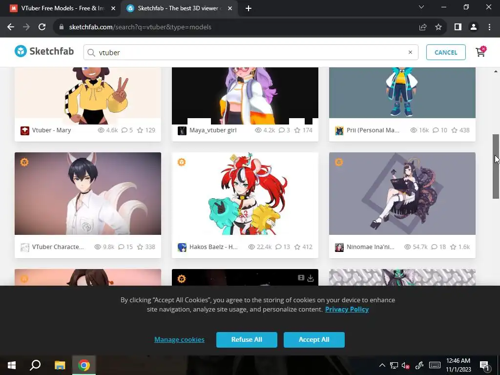The width and height of the screenshot is (500, 375).
Task: Open the Chrome profile menu
Action: click(x=474, y=27)
